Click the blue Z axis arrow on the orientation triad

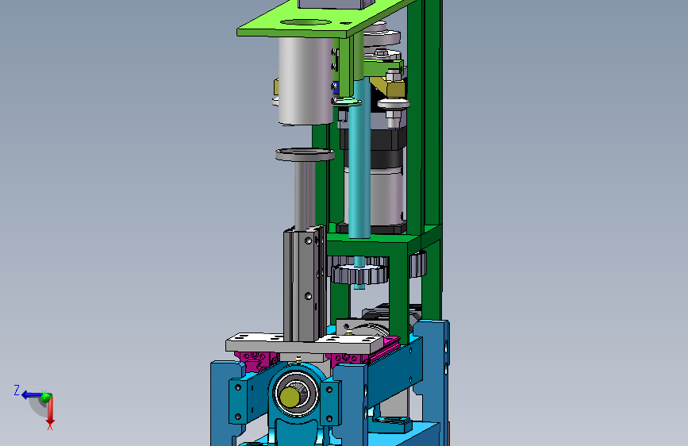tap(32, 395)
